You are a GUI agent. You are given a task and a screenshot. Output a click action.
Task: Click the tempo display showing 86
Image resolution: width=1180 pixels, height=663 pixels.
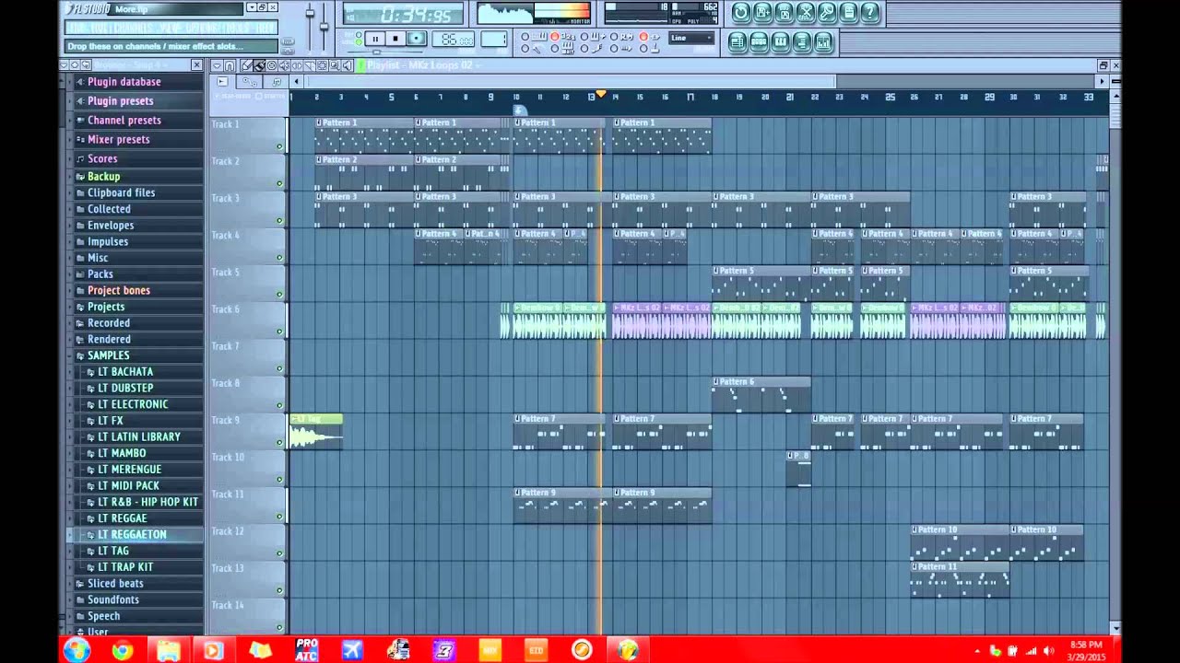[x=453, y=40]
